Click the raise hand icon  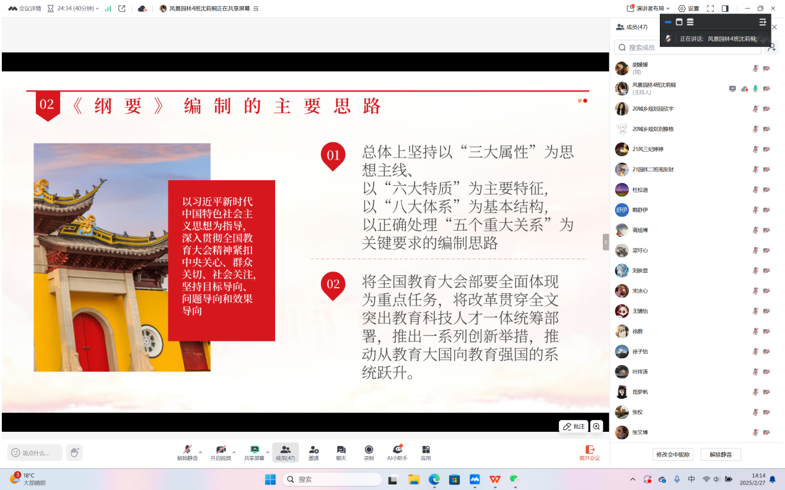click(x=74, y=453)
